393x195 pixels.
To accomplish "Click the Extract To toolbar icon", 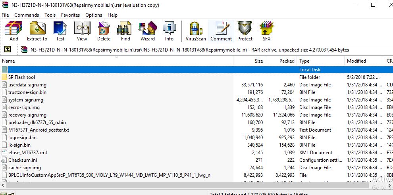I will (x=37, y=31).
